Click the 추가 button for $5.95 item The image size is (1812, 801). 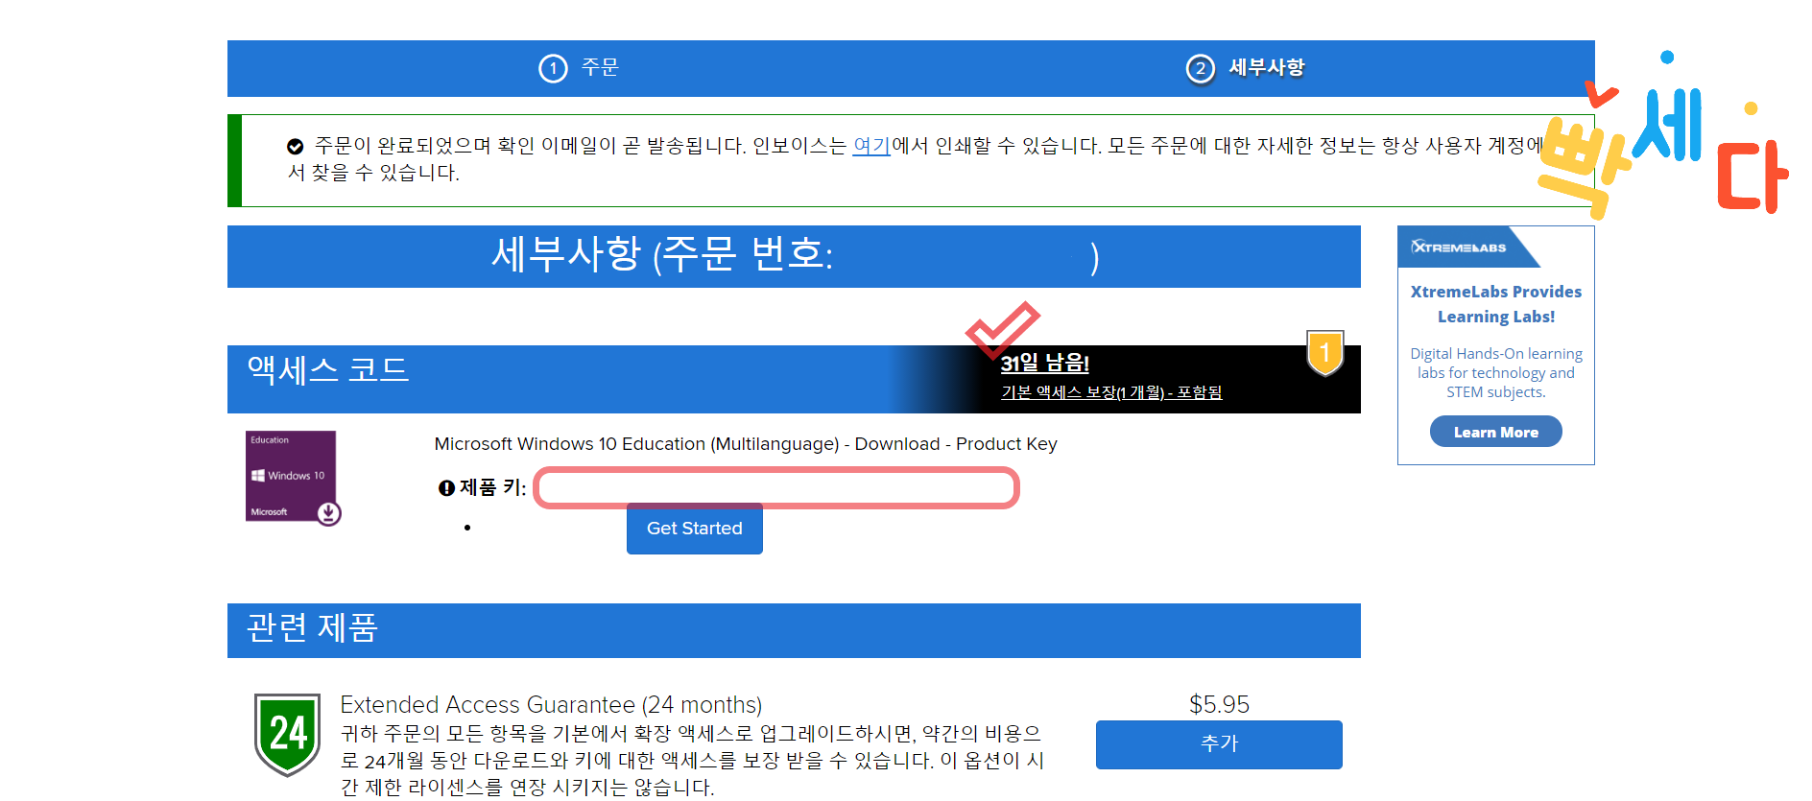pos(1219,744)
